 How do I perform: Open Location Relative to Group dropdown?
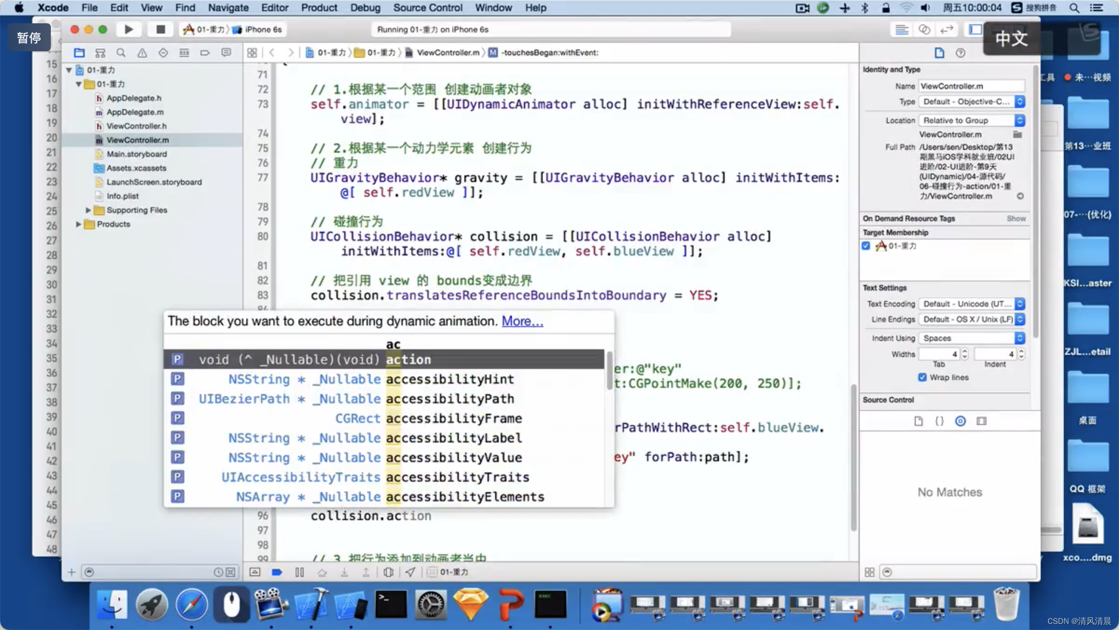click(x=972, y=121)
